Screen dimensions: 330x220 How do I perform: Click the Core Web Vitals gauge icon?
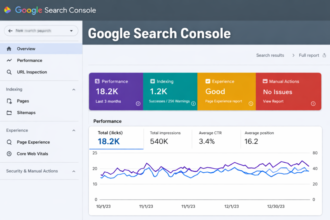[x=9, y=154]
